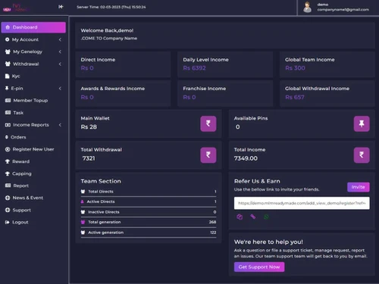Click the purple link icon under referral
The image size is (379, 284).
[x=253, y=217]
